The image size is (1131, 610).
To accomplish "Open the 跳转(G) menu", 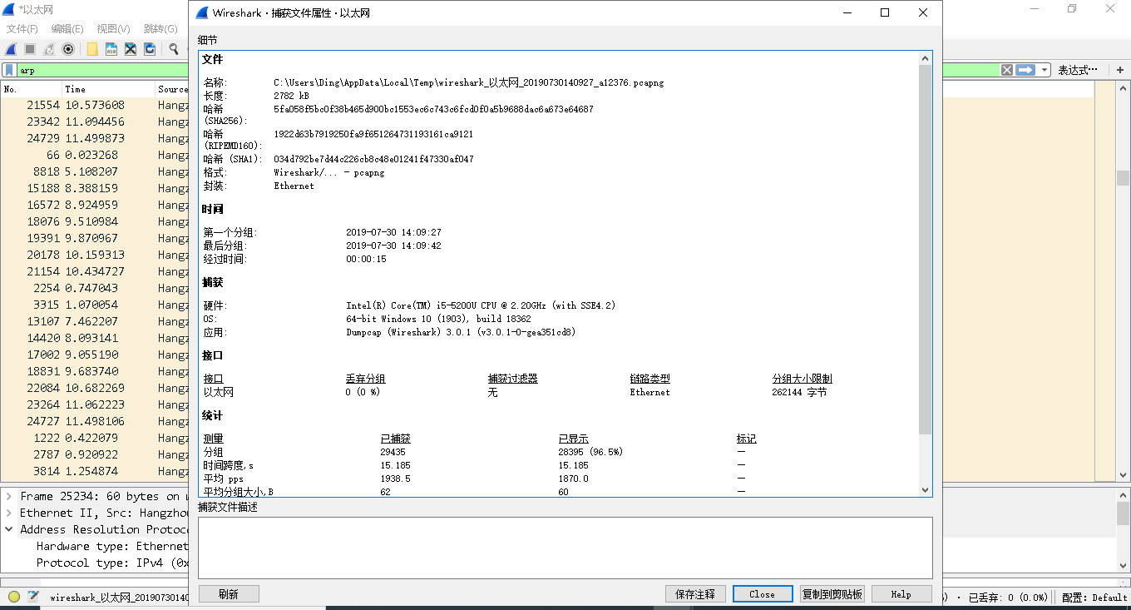I will (x=160, y=28).
